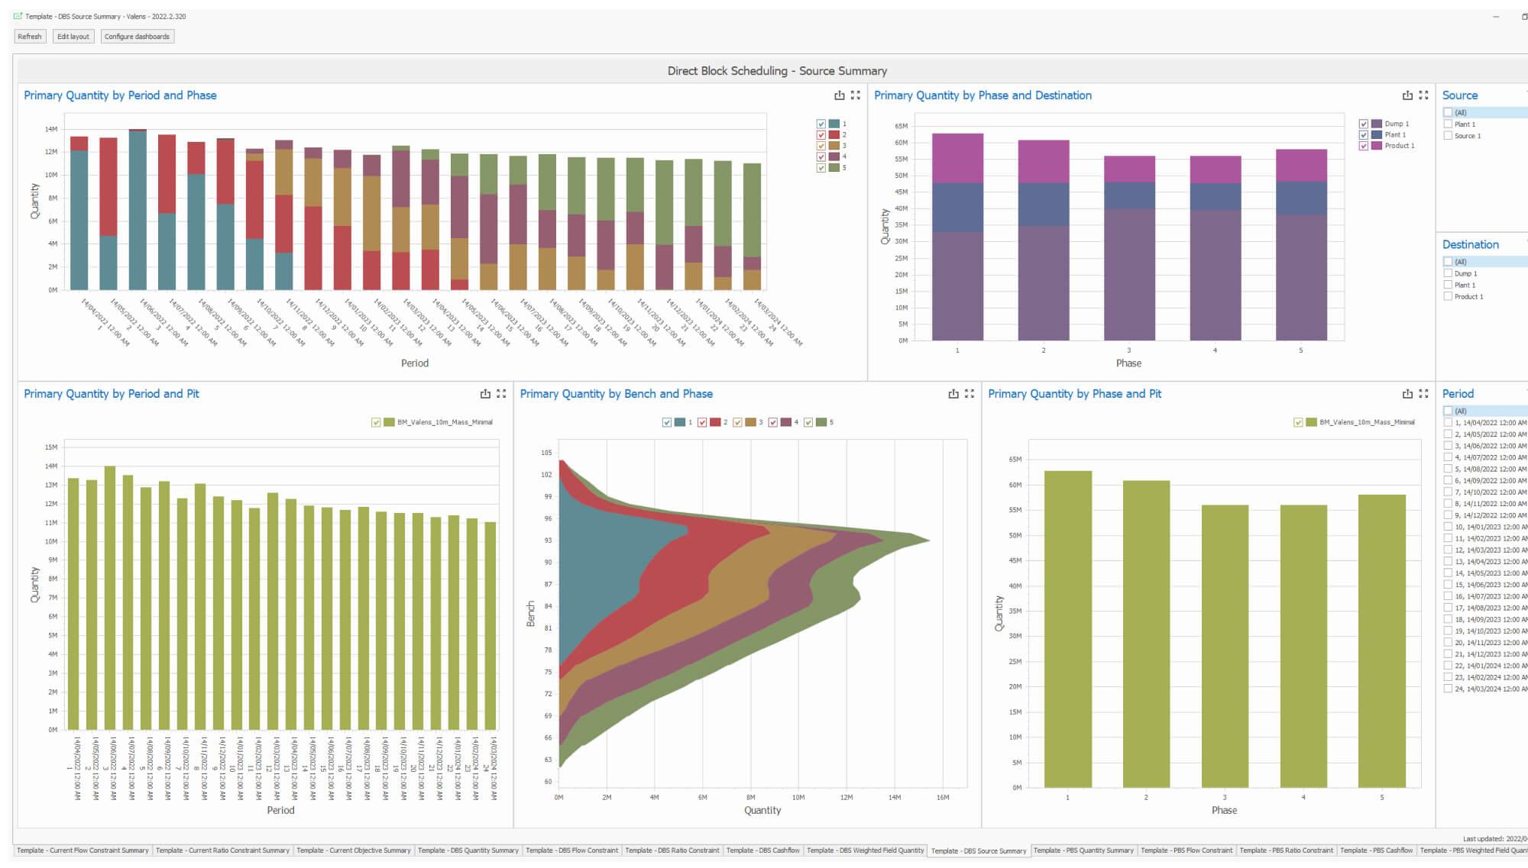The width and height of the screenshot is (1528, 868).
Task: Check Product 1 in Destination filter list
Action: tap(1448, 296)
